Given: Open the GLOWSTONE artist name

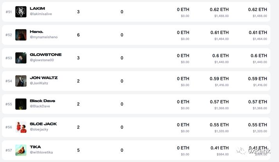Looking at the screenshot, I should (x=46, y=55).
